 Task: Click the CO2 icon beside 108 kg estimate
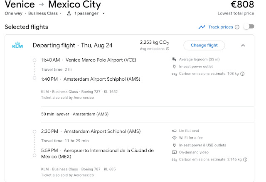point(174,74)
